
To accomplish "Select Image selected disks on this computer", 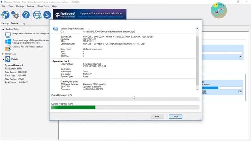I will tap(31, 34).
